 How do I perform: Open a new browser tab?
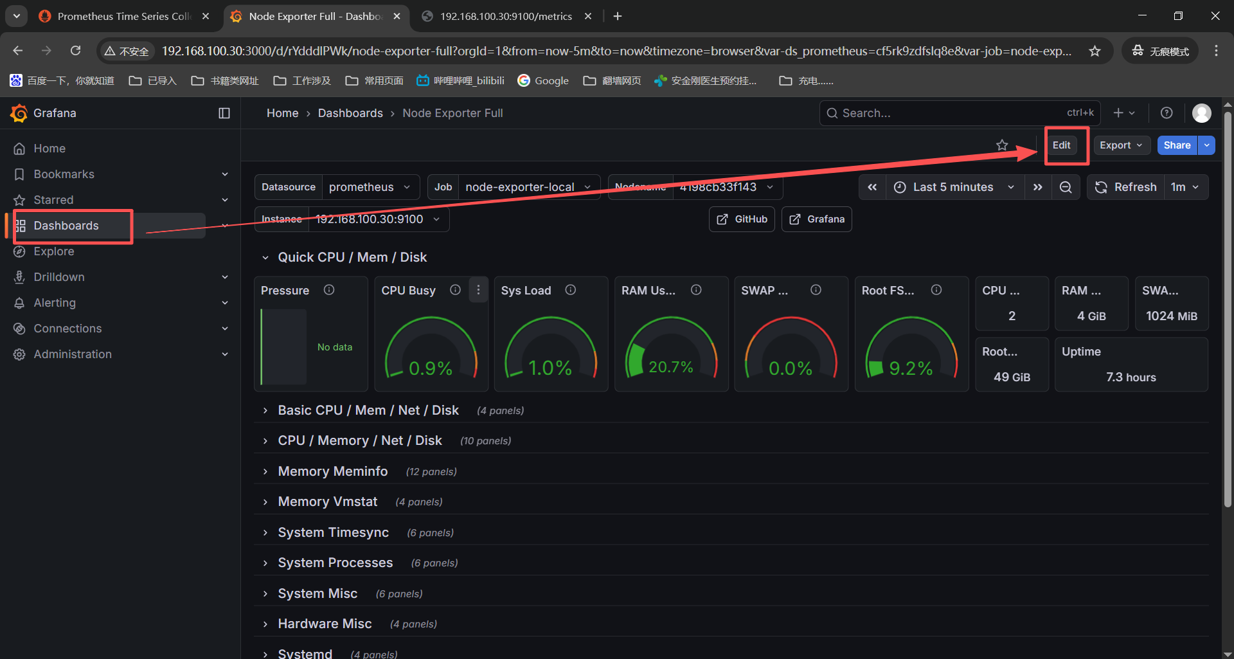[x=618, y=16]
